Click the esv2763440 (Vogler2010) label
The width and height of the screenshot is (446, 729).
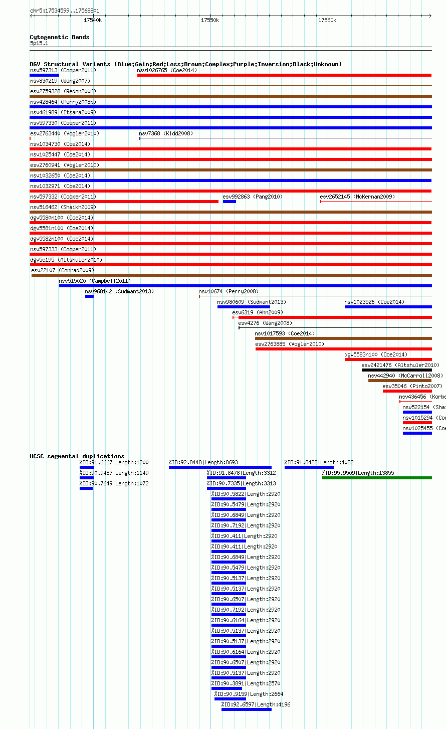click(x=65, y=134)
